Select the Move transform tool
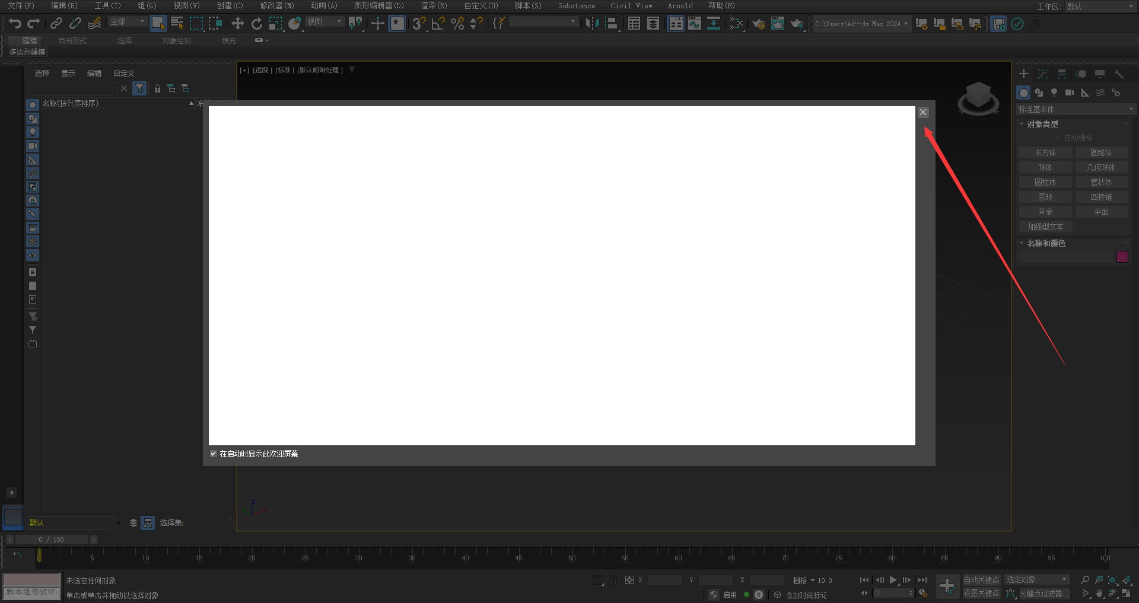Image resolution: width=1139 pixels, height=603 pixels. pos(237,24)
